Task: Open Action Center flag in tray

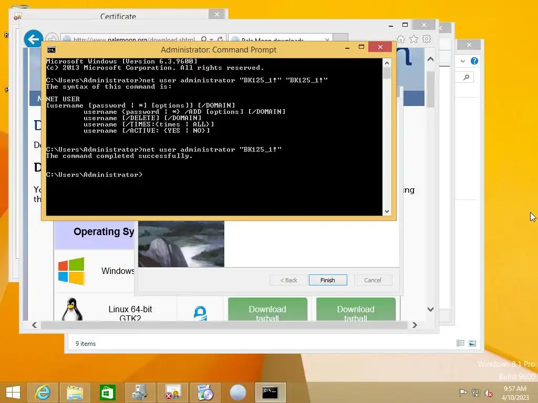Action: click(463, 393)
